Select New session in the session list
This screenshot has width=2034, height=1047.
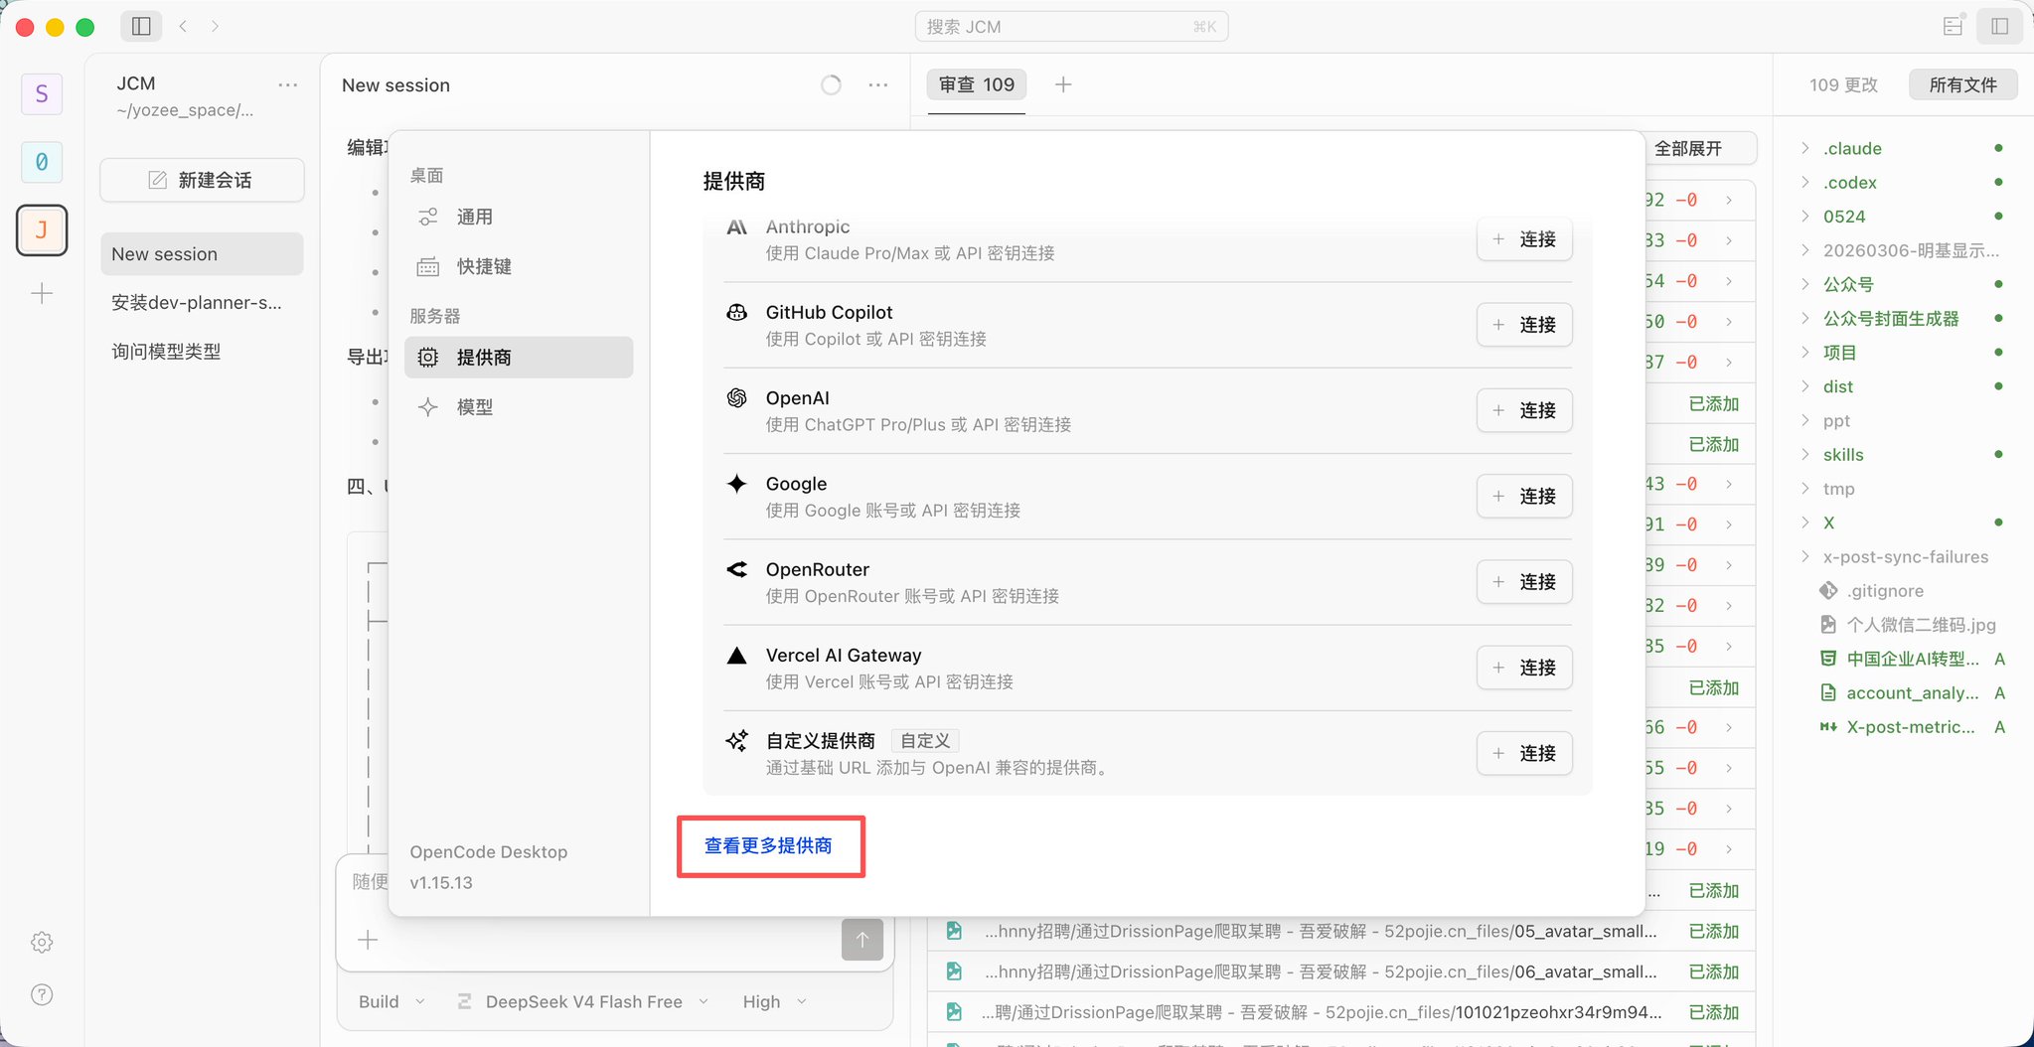pyautogui.click(x=202, y=254)
